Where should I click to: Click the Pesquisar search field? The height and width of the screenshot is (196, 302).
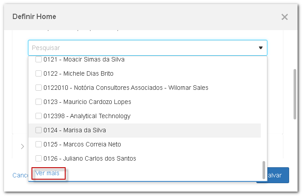tap(142, 48)
